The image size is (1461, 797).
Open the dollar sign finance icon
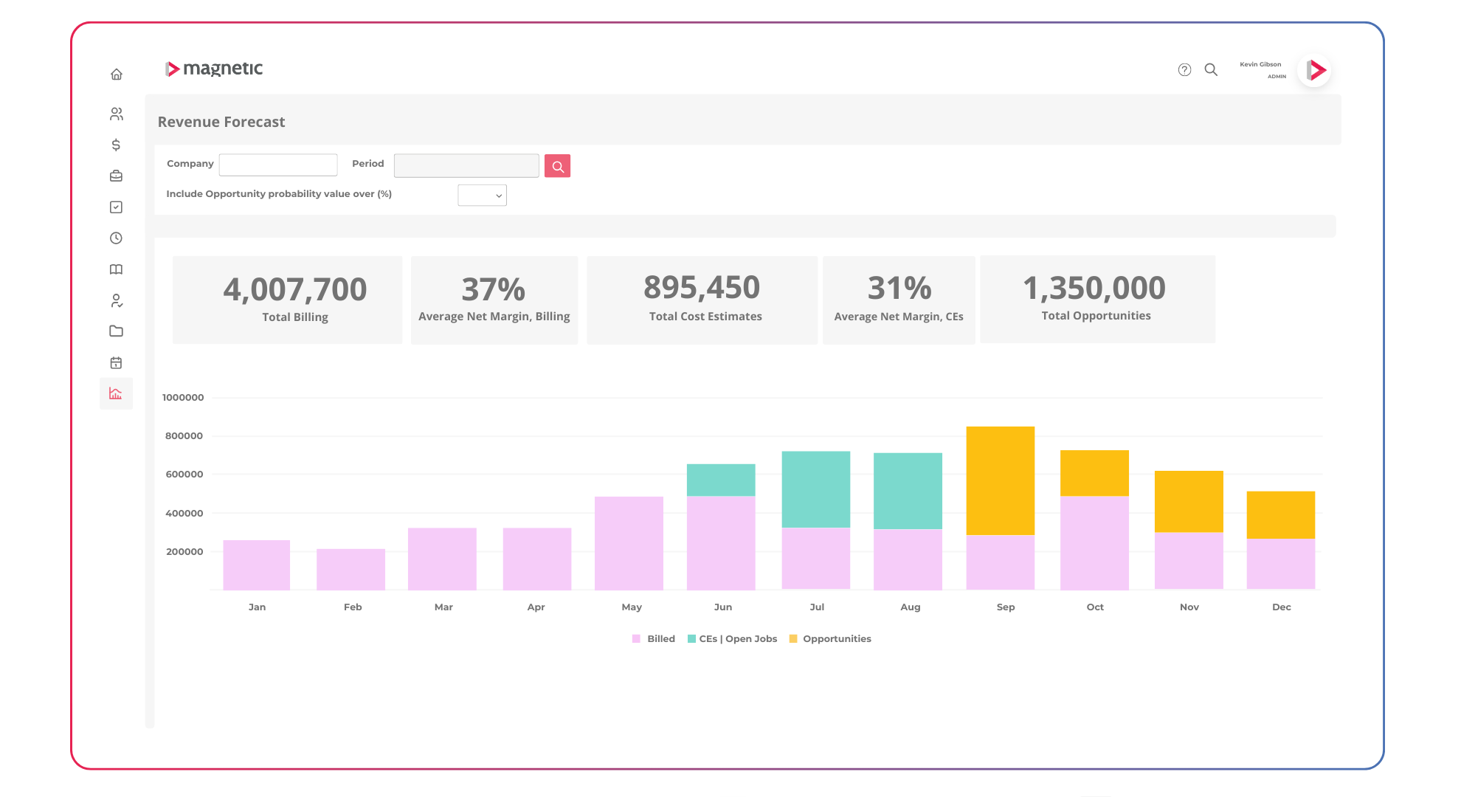pos(116,145)
